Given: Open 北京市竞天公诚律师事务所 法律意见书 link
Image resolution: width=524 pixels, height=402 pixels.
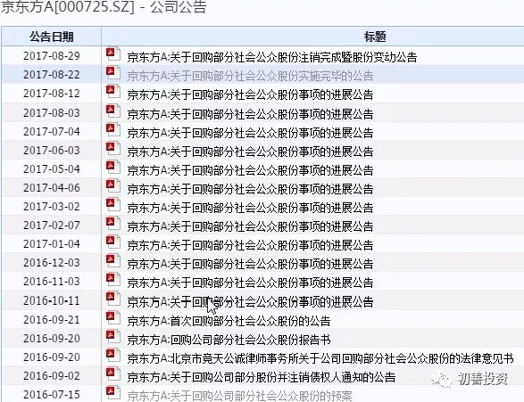Looking at the screenshot, I should 320,358.
